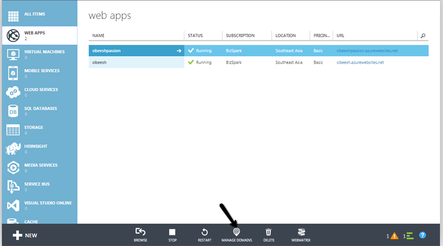Sort table by Location column header
Image resolution: width=443 pixels, height=246 pixels.
[286, 36]
